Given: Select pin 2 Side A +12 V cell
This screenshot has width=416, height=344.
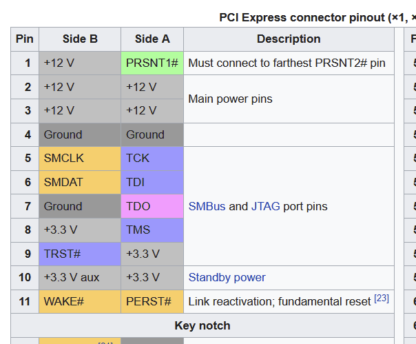Looking at the screenshot, I should tap(152, 87).
